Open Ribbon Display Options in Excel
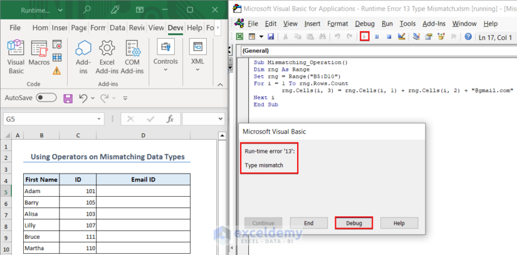Viewport: 517px width, 255px height. coord(140,10)
